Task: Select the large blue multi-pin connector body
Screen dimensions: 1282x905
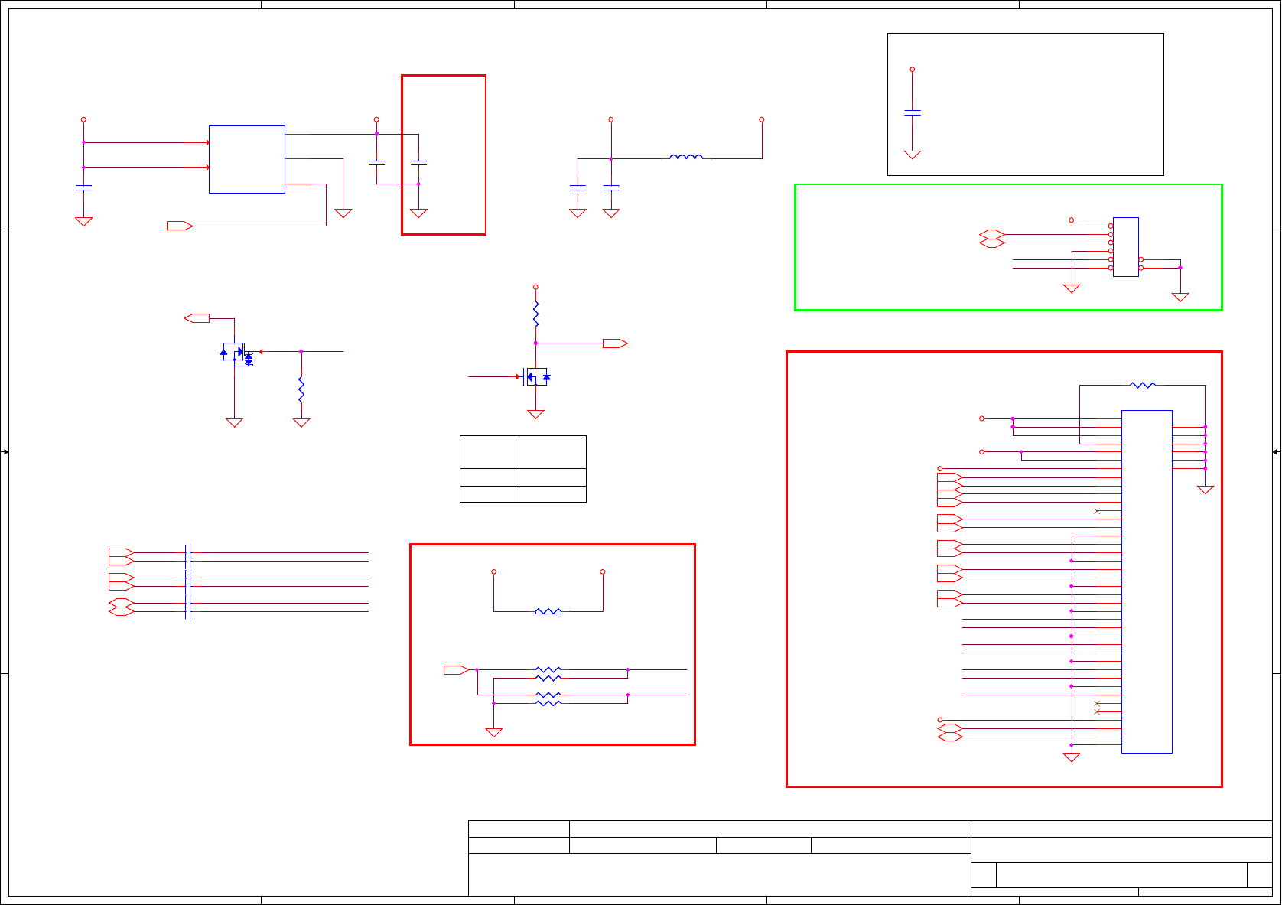Action: [1147, 581]
